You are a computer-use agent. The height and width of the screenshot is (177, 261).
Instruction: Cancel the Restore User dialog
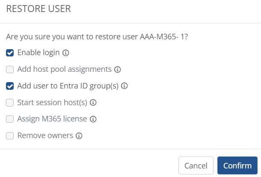(x=196, y=165)
